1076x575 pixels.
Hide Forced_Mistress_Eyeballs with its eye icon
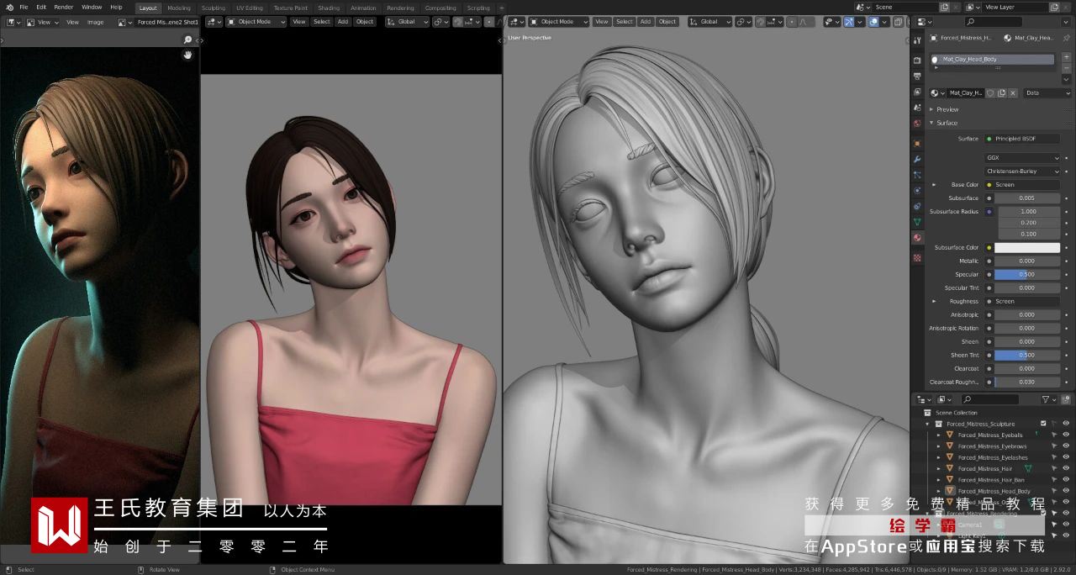pyautogui.click(x=1066, y=435)
